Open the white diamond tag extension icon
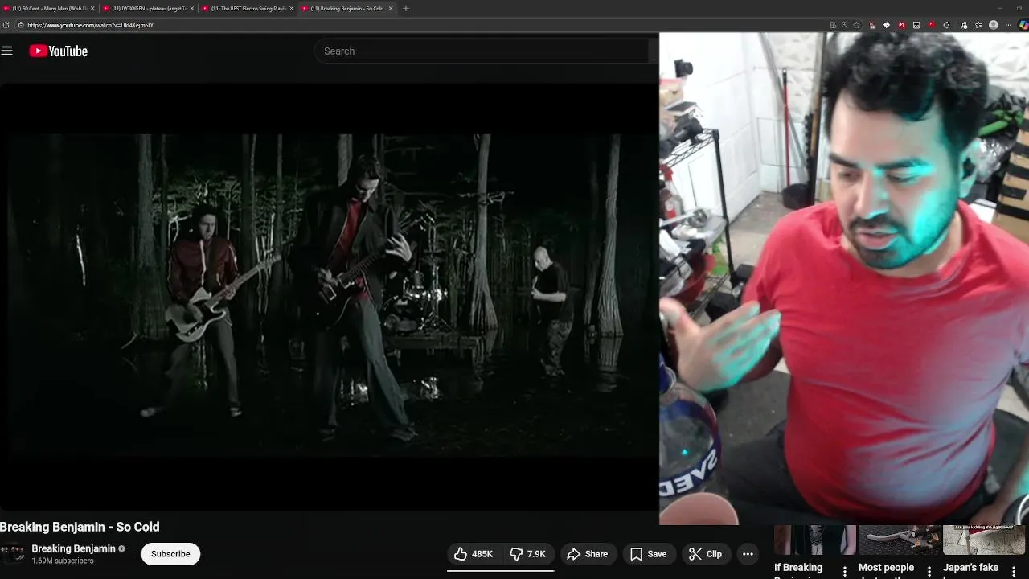 [x=887, y=25]
